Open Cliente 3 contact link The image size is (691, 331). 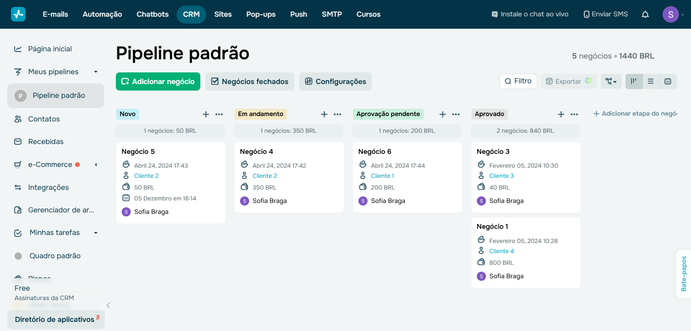(x=502, y=176)
